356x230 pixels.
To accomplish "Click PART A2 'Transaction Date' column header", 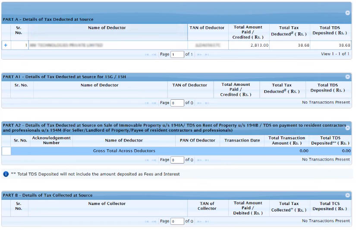I will tap(242, 141).
